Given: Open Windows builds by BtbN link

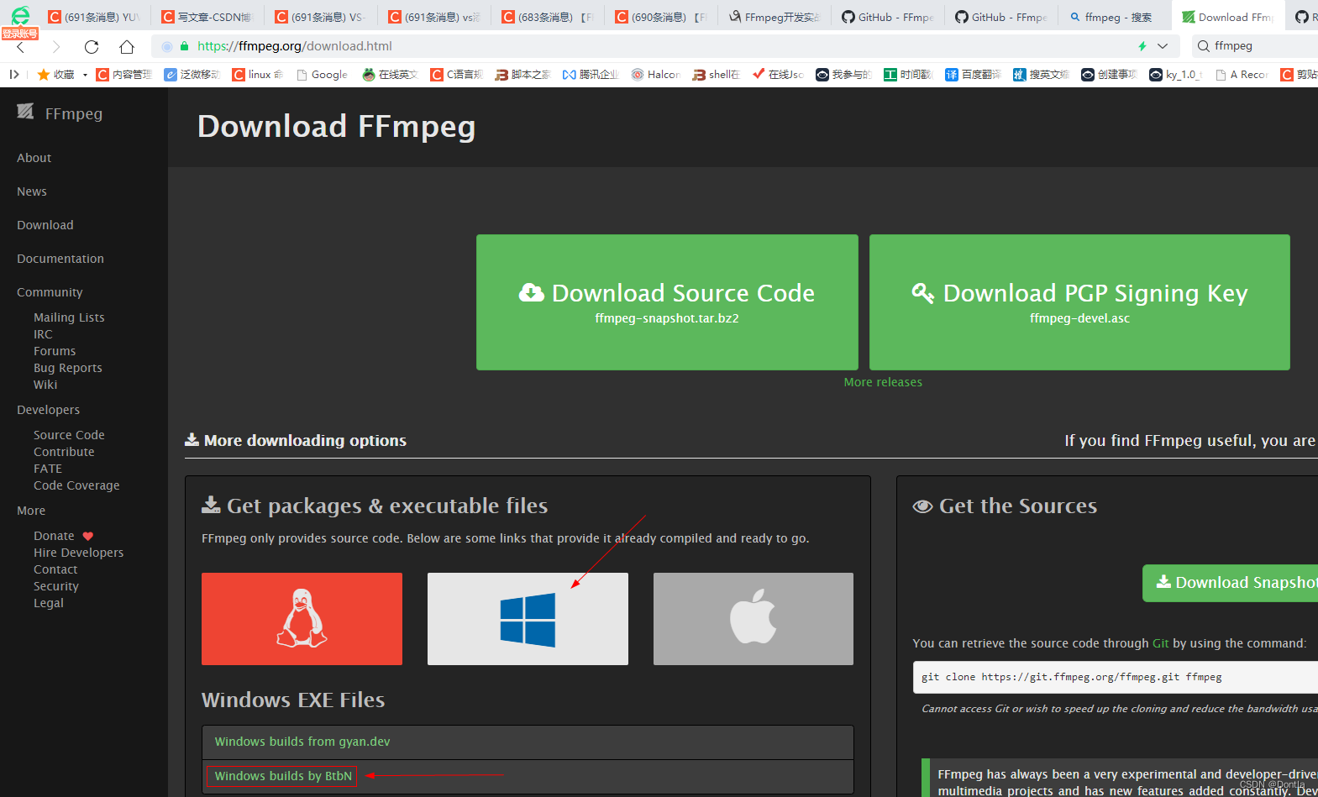Looking at the screenshot, I should coord(283,776).
